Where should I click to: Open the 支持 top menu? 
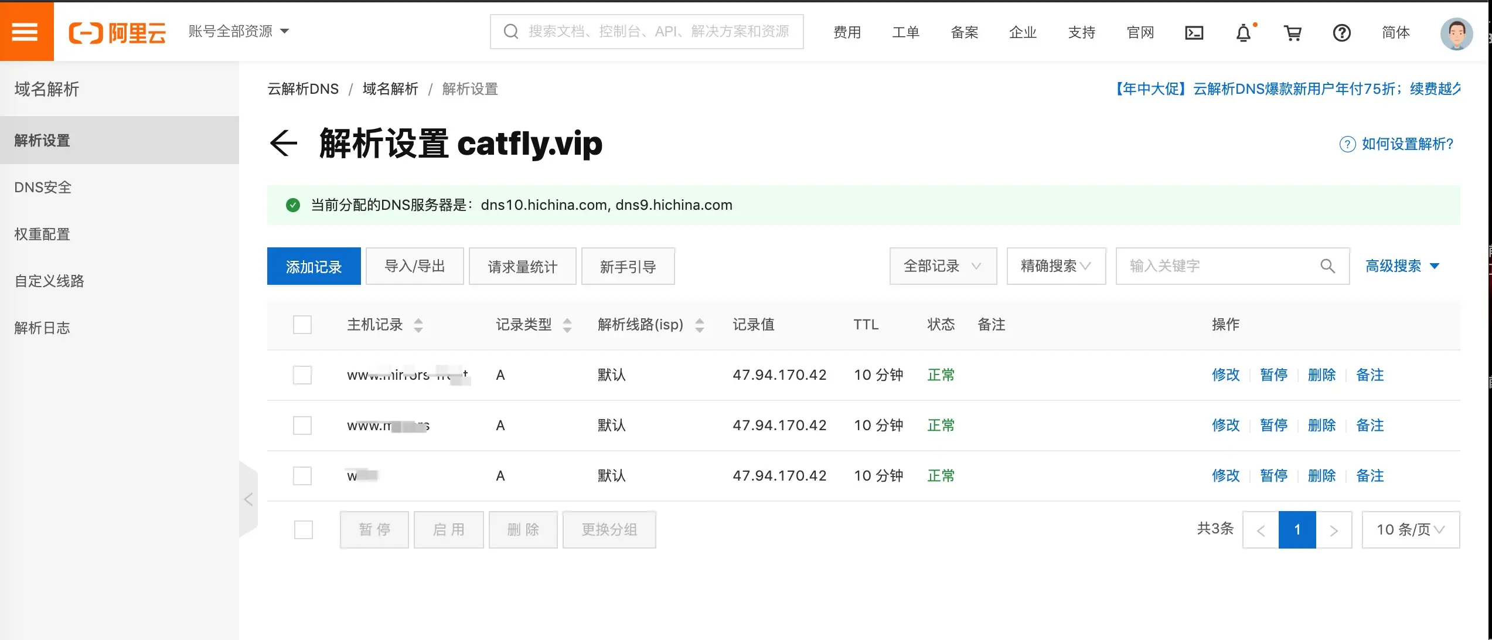pyautogui.click(x=1082, y=32)
